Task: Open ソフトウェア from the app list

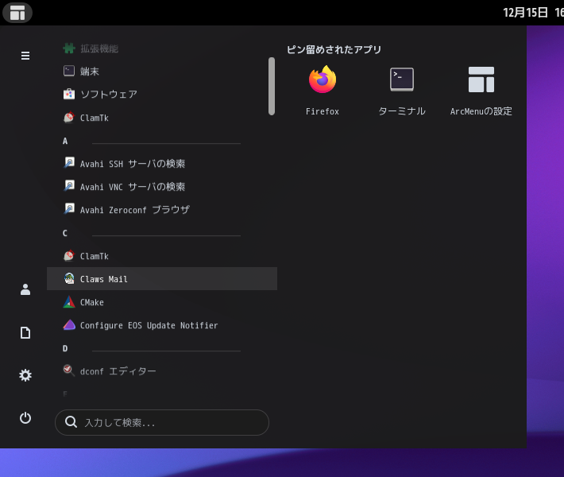Action: 162,95
